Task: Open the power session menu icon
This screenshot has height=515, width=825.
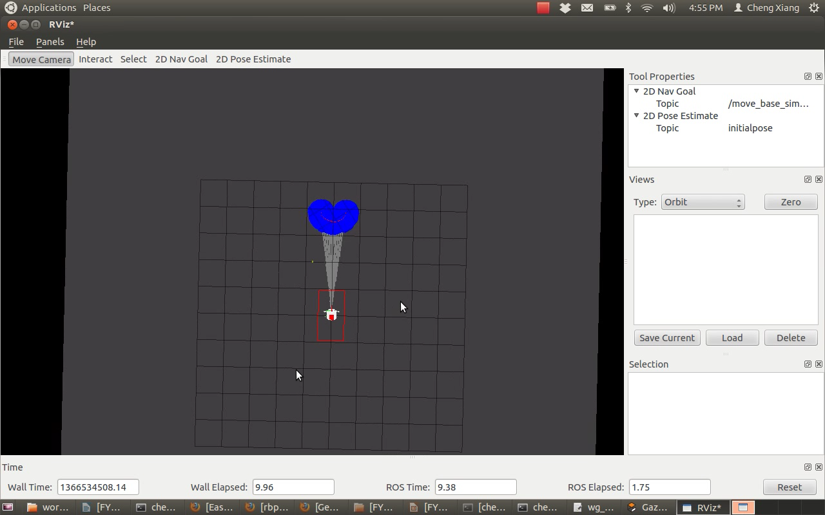Action: (x=814, y=8)
